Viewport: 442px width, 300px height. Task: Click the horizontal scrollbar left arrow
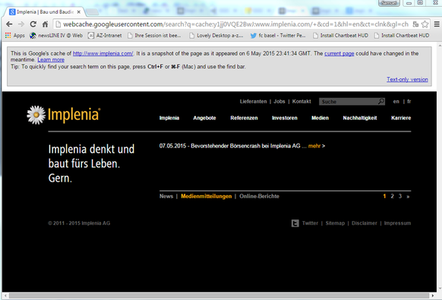[x=5, y=295]
